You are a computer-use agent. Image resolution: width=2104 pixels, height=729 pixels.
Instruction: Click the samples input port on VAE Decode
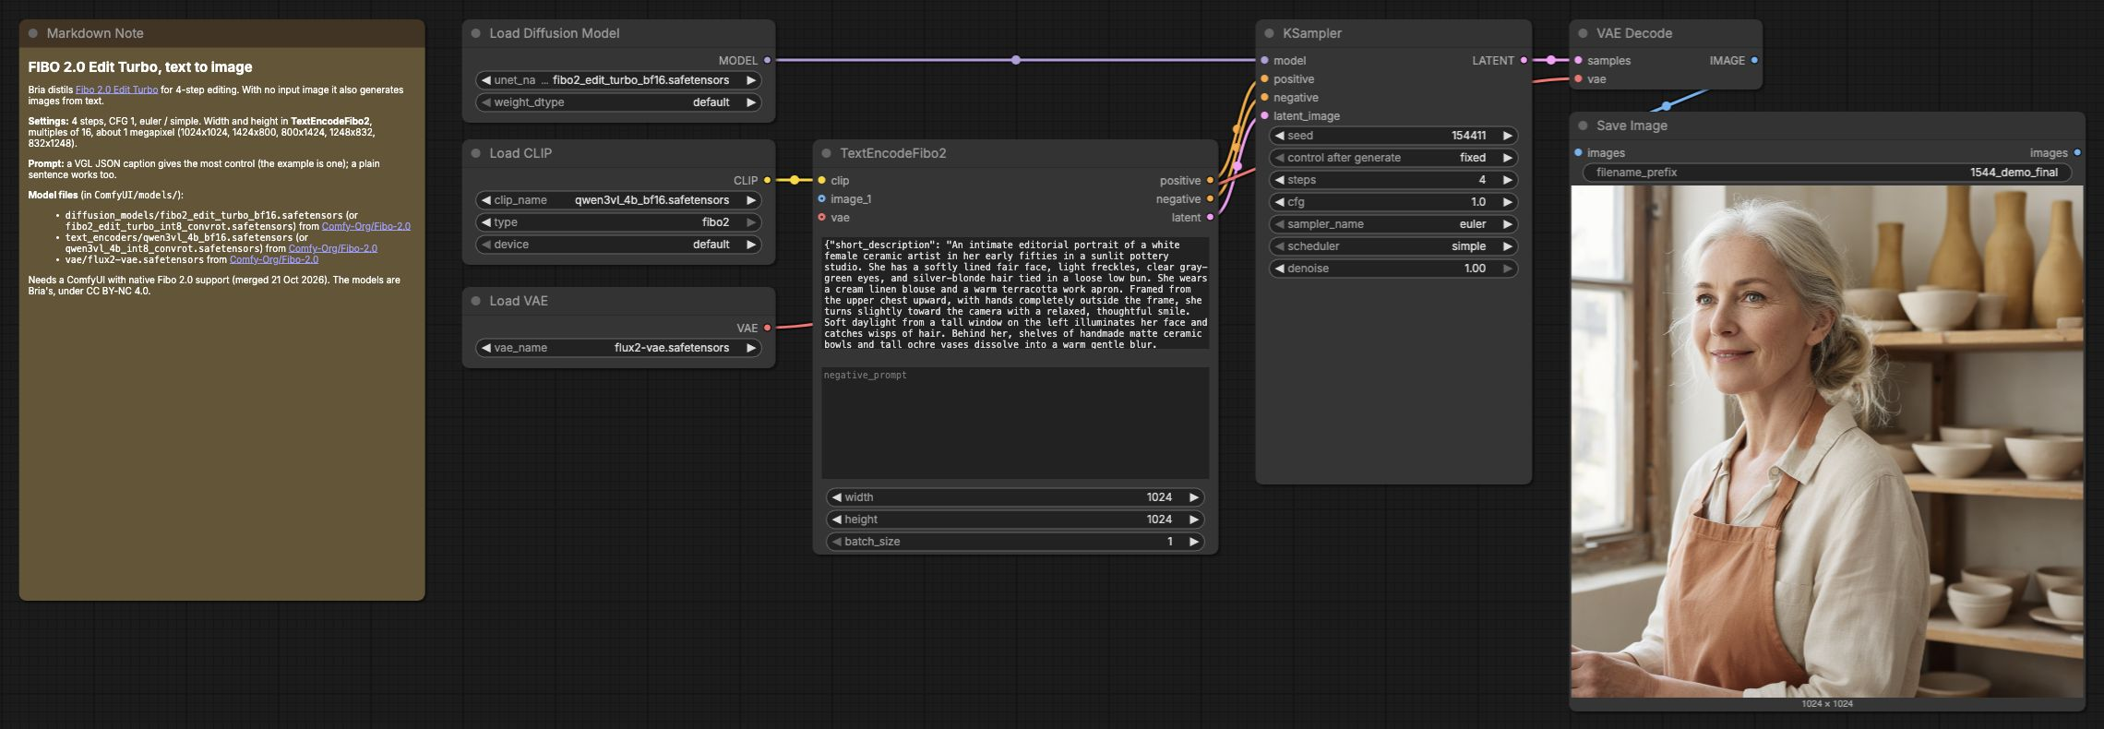1578,61
